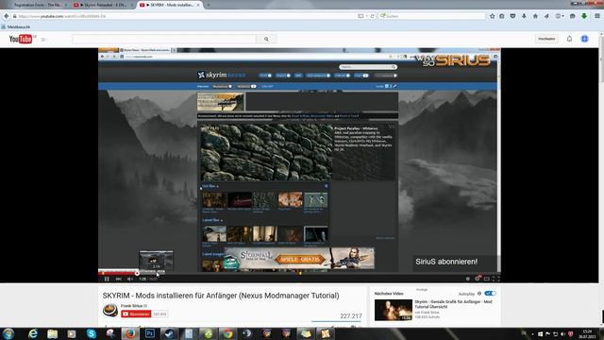Open the YouTube notifications bell
604x340 pixels.
(569, 39)
